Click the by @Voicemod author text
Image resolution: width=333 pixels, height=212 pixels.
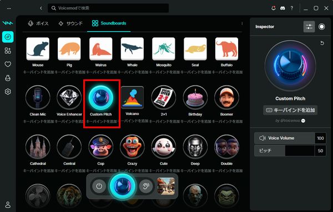pyautogui.click(x=287, y=120)
